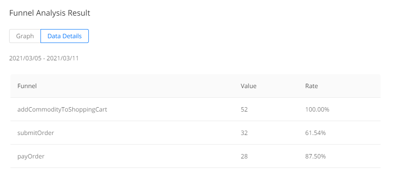
Task: Click the value 32 cell
Action: coord(244,133)
